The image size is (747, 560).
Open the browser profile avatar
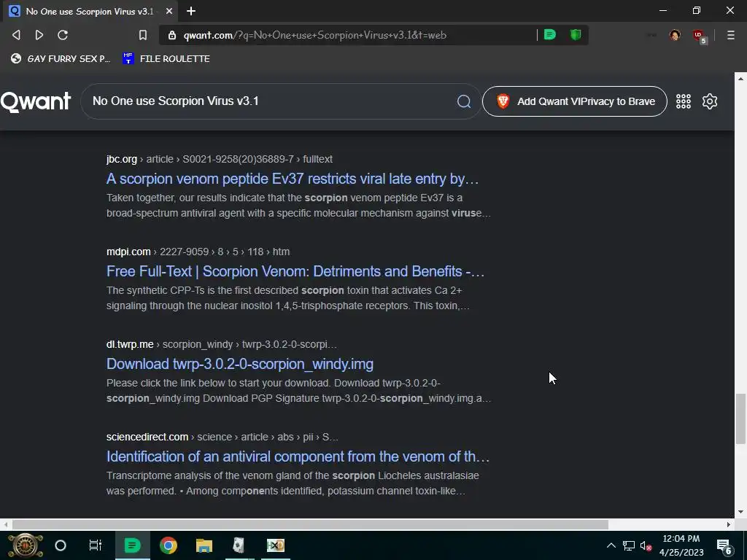675,35
